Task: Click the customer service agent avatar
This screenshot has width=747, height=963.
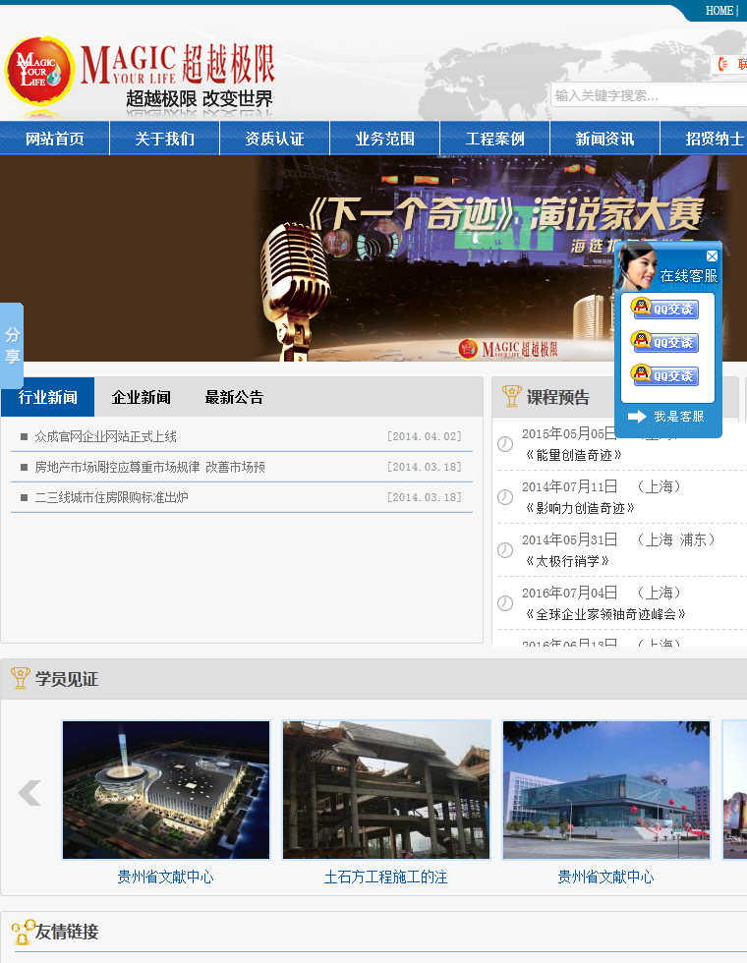Action: click(637, 266)
